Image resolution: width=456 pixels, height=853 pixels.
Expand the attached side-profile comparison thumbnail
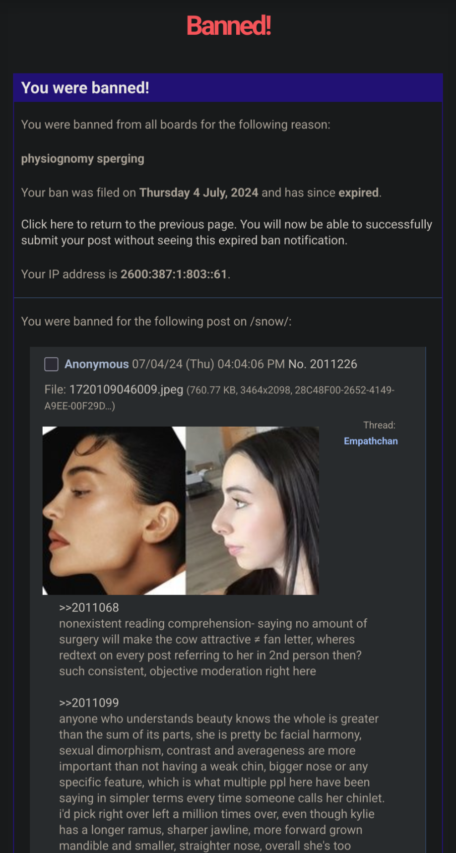[181, 511]
